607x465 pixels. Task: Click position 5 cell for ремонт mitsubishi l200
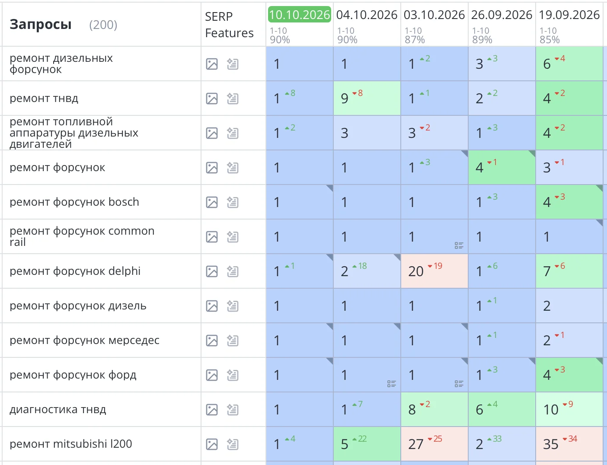[367, 444]
